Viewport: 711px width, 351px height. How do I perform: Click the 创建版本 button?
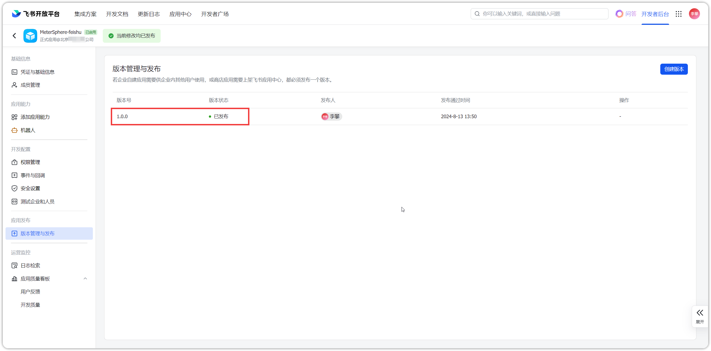click(x=674, y=69)
